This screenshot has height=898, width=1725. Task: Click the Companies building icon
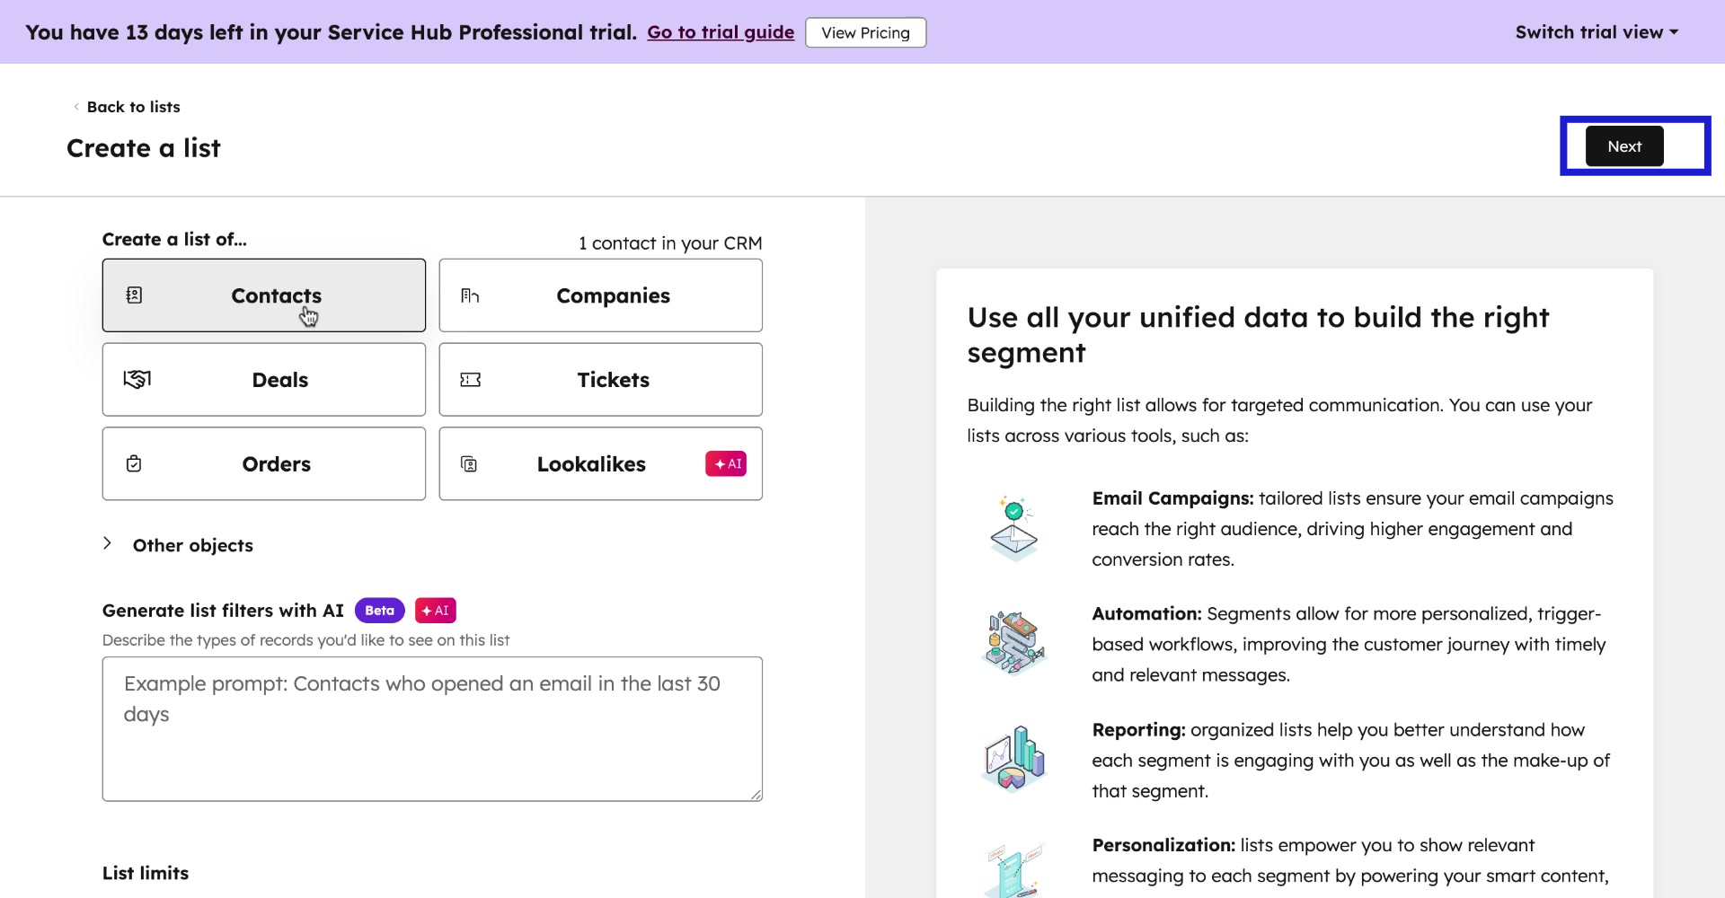click(x=471, y=295)
